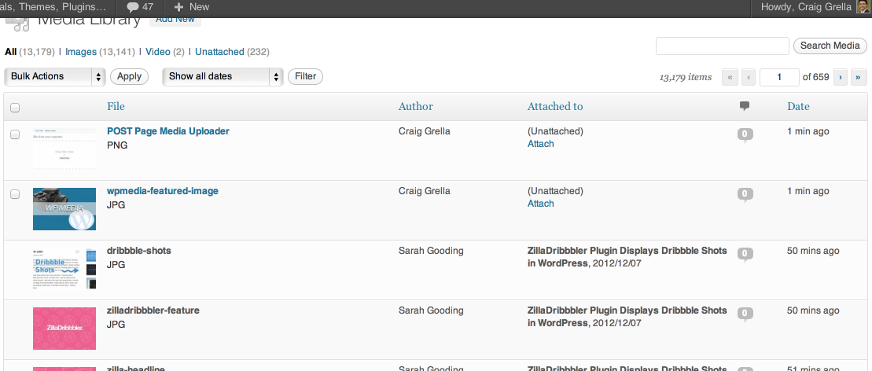Open ZillaDribbbler post link in zilladribbbler-feature row
Image resolution: width=872 pixels, height=371 pixels.
tap(627, 317)
